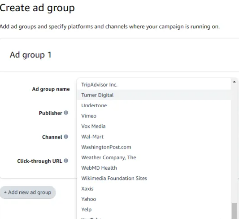
Task: Click the Publisher info icon
Action: (x=66, y=113)
